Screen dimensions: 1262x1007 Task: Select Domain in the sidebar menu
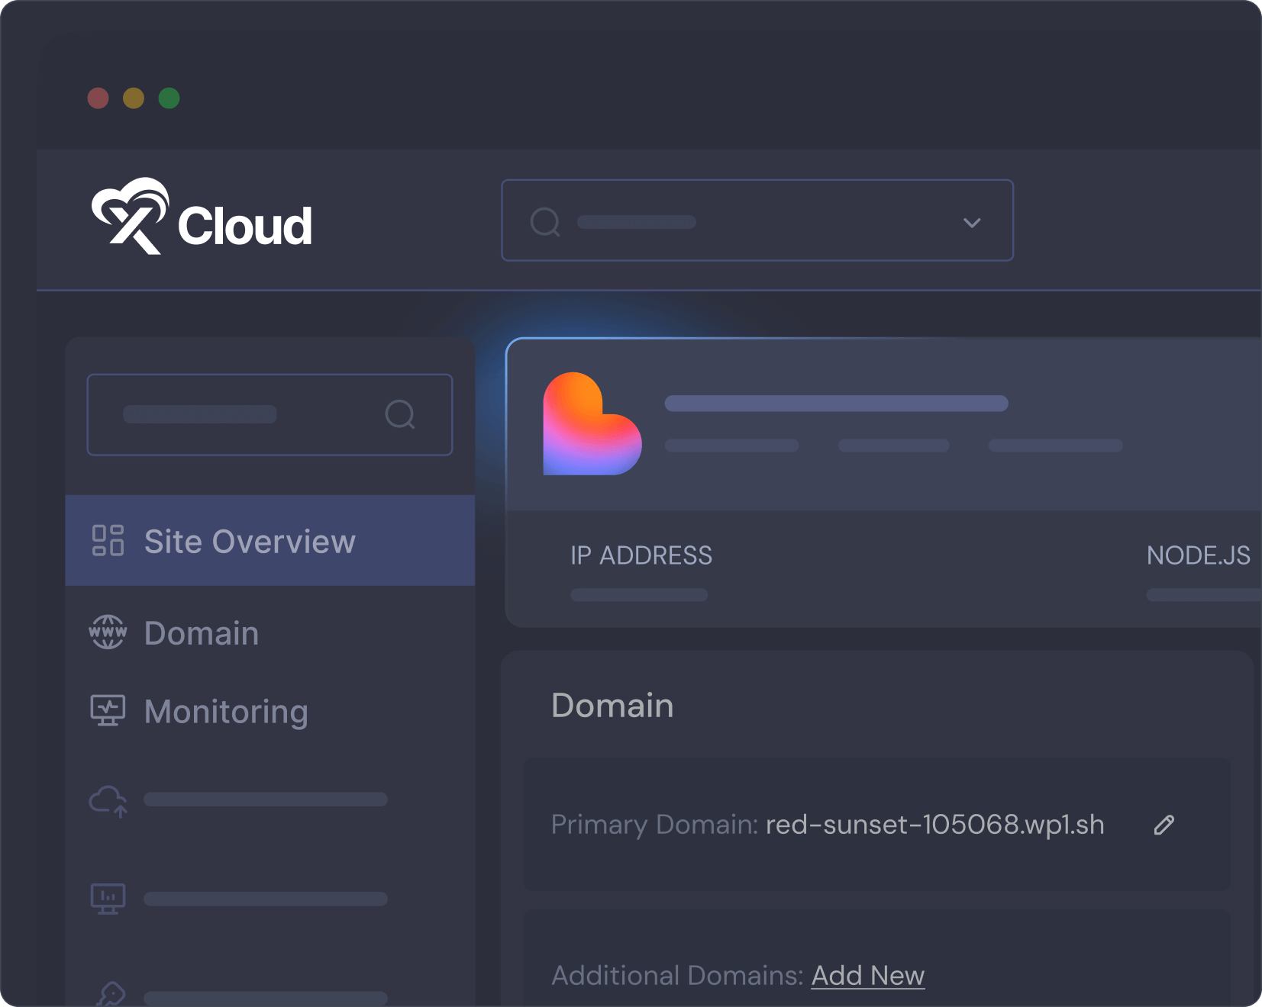[x=202, y=633]
